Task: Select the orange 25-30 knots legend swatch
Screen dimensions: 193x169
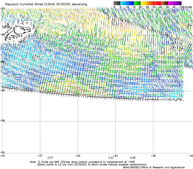Action: click(x=151, y=3)
